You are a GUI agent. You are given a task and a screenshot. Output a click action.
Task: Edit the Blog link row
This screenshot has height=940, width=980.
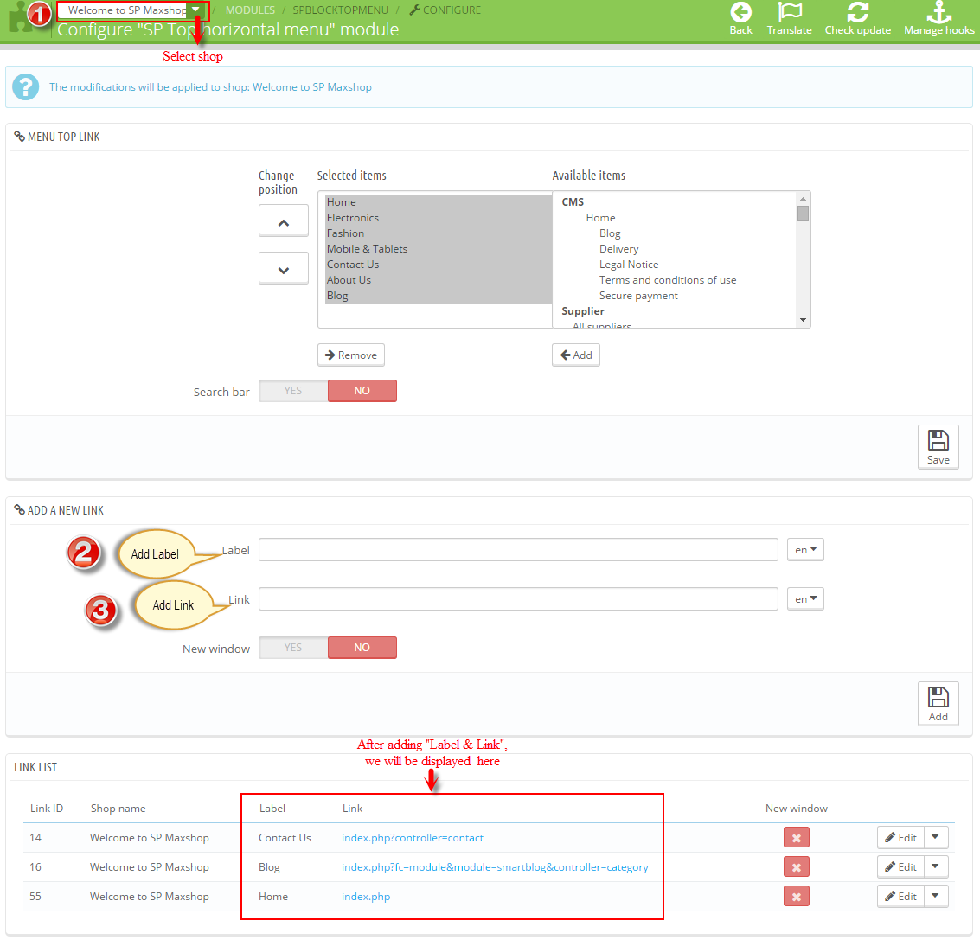(x=900, y=866)
